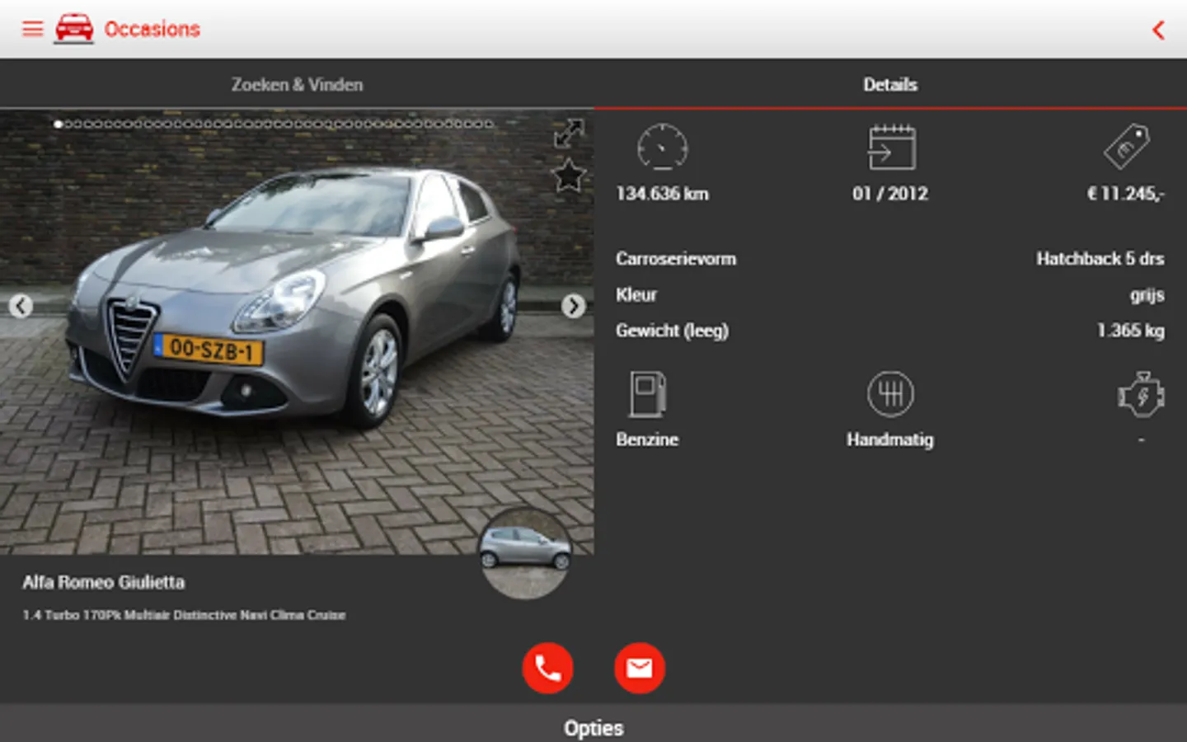1187x742 pixels.
Task: Tap the fuel pump icon
Action: (x=648, y=394)
